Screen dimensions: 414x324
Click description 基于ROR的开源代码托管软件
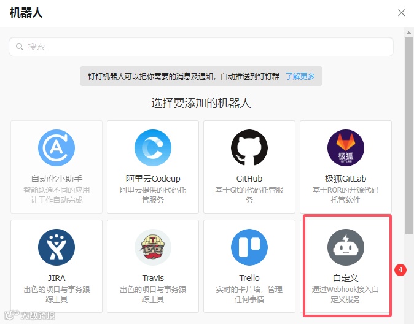pyautogui.click(x=346, y=195)
